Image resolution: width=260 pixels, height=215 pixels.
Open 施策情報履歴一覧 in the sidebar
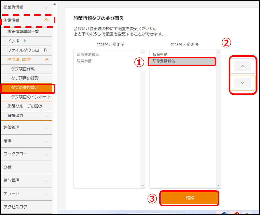[23, 31]
